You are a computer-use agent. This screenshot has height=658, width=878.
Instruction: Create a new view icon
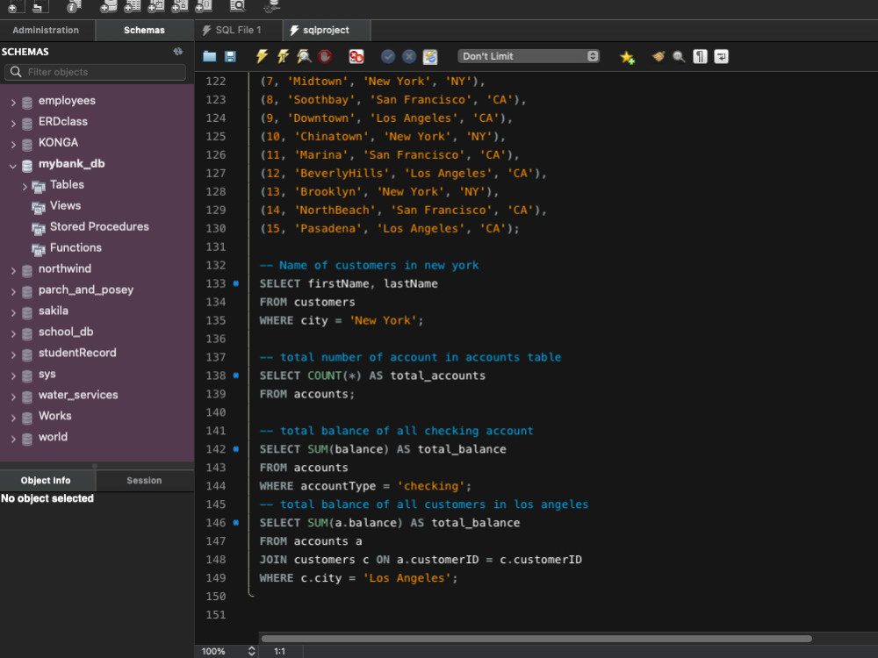[155, 6]
